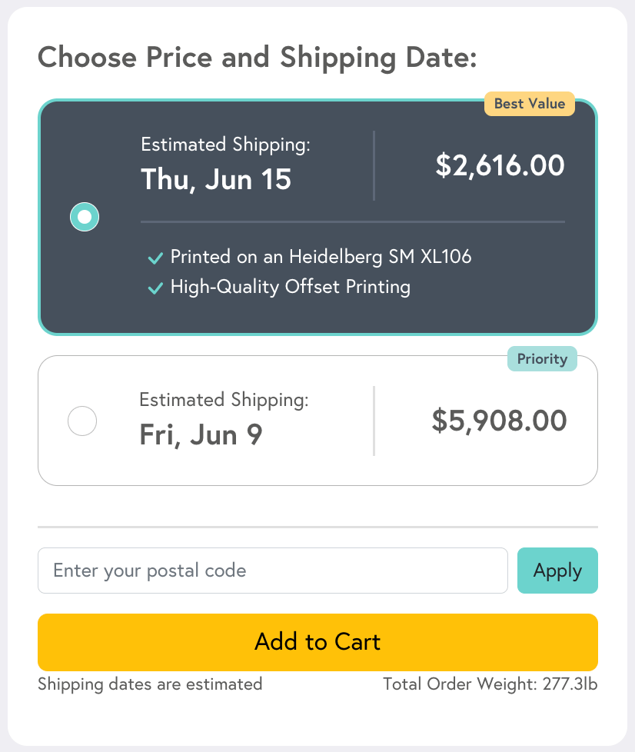635x752 pixels.
Task: Click Estimated Shipping label in Priority card
Action: click(x=224, y=400)
